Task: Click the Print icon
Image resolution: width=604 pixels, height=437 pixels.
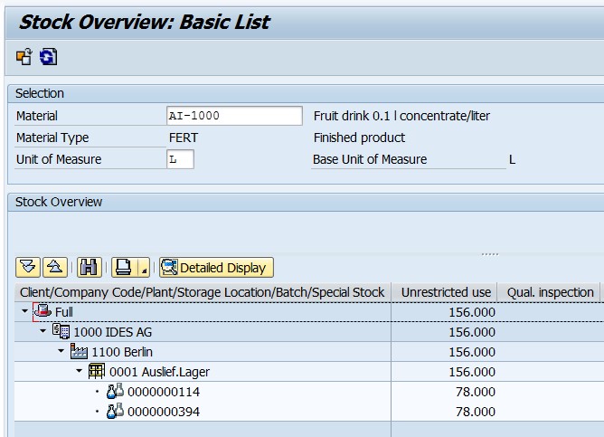Action: [x=124, y=267]
